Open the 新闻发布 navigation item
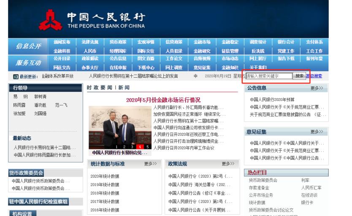Screen dimensions: 352x216 [x=62, y=42]
